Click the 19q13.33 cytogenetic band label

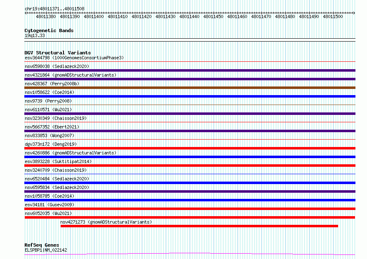(35, 35)
